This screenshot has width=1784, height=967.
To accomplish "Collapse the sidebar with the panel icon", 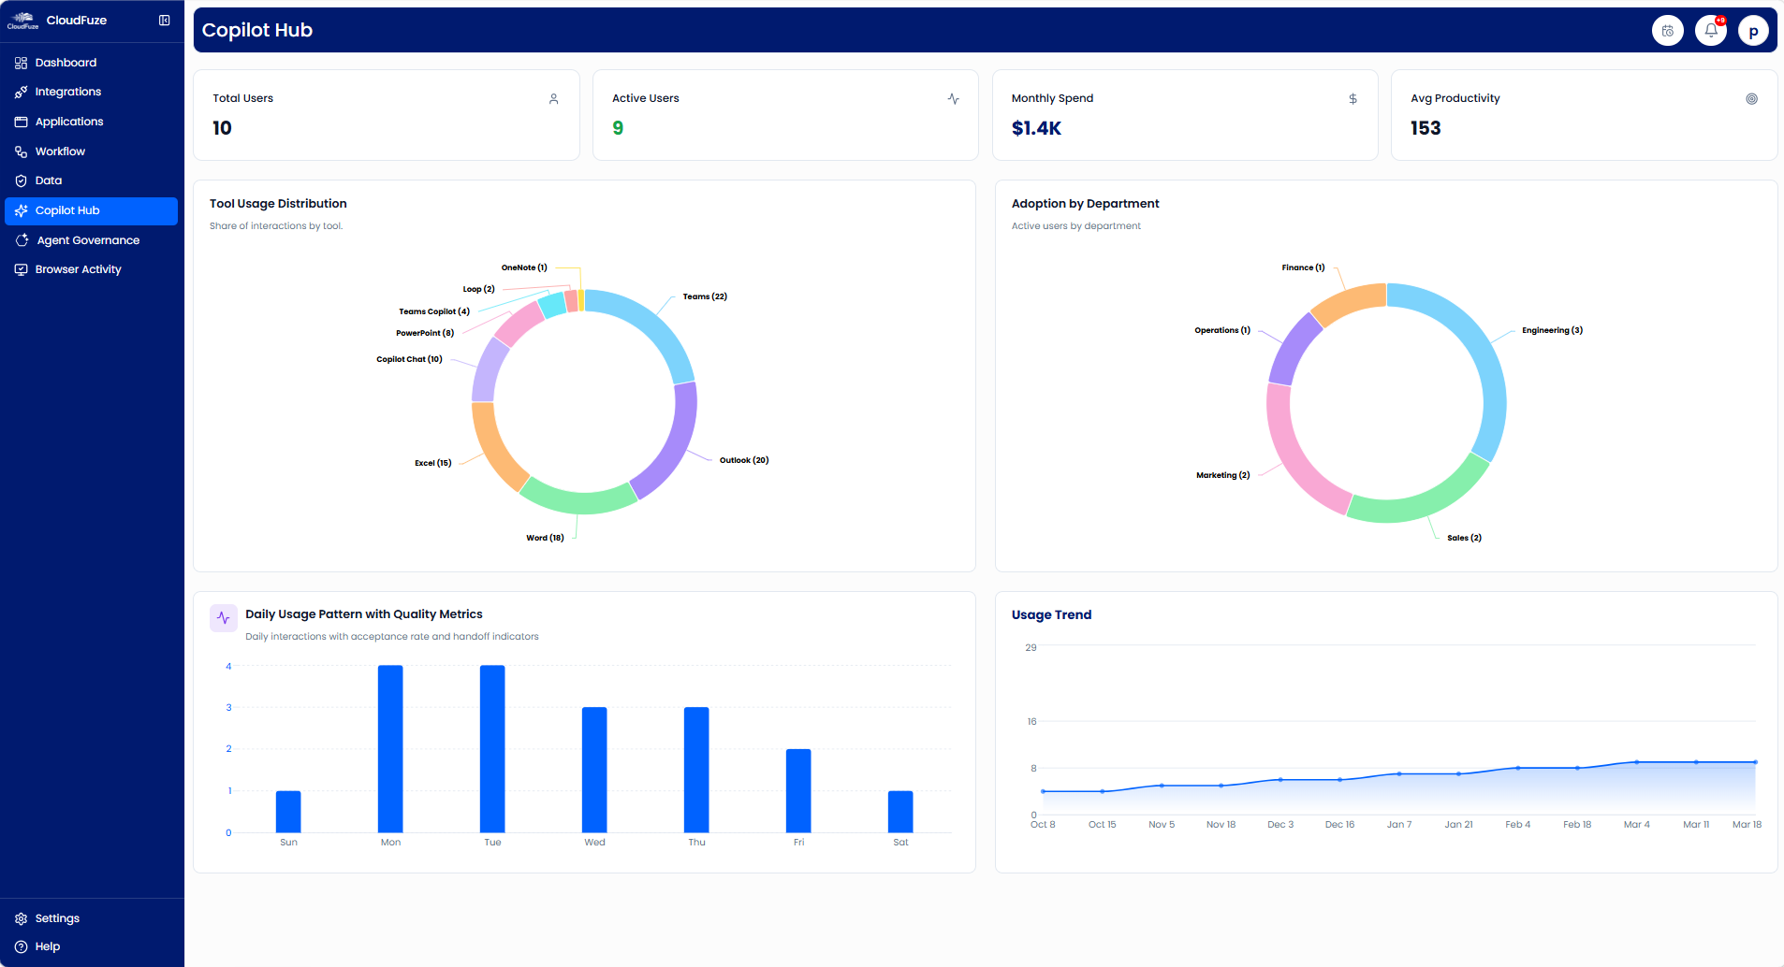I will pyautogui.click(x=165, y=21).
